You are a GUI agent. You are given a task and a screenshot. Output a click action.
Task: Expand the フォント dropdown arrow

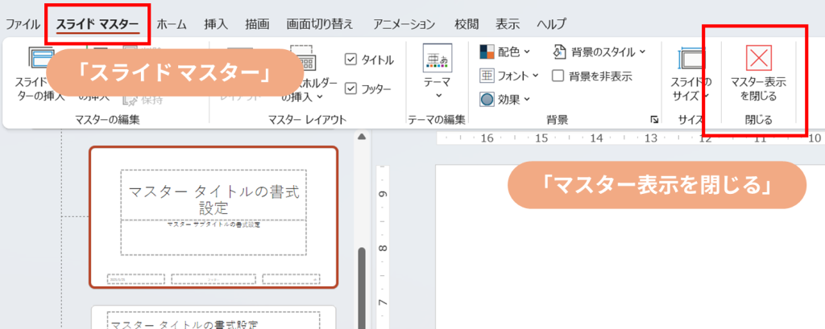(534, 76)
